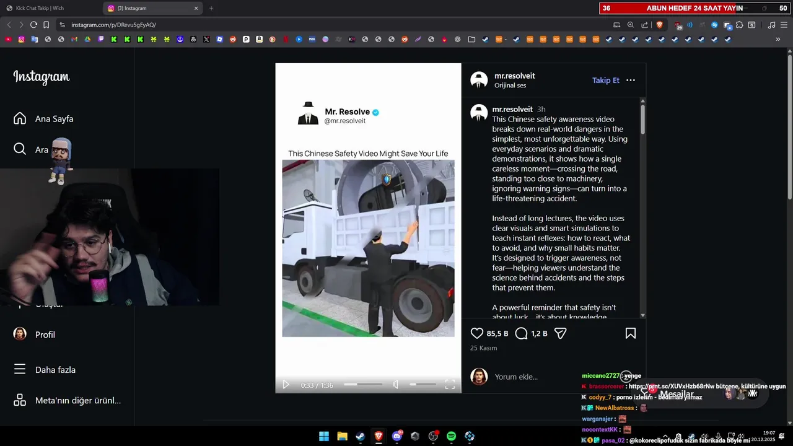Bookmark this page in Brave
This screenshot has width=793, height=446.
[46, 25]
